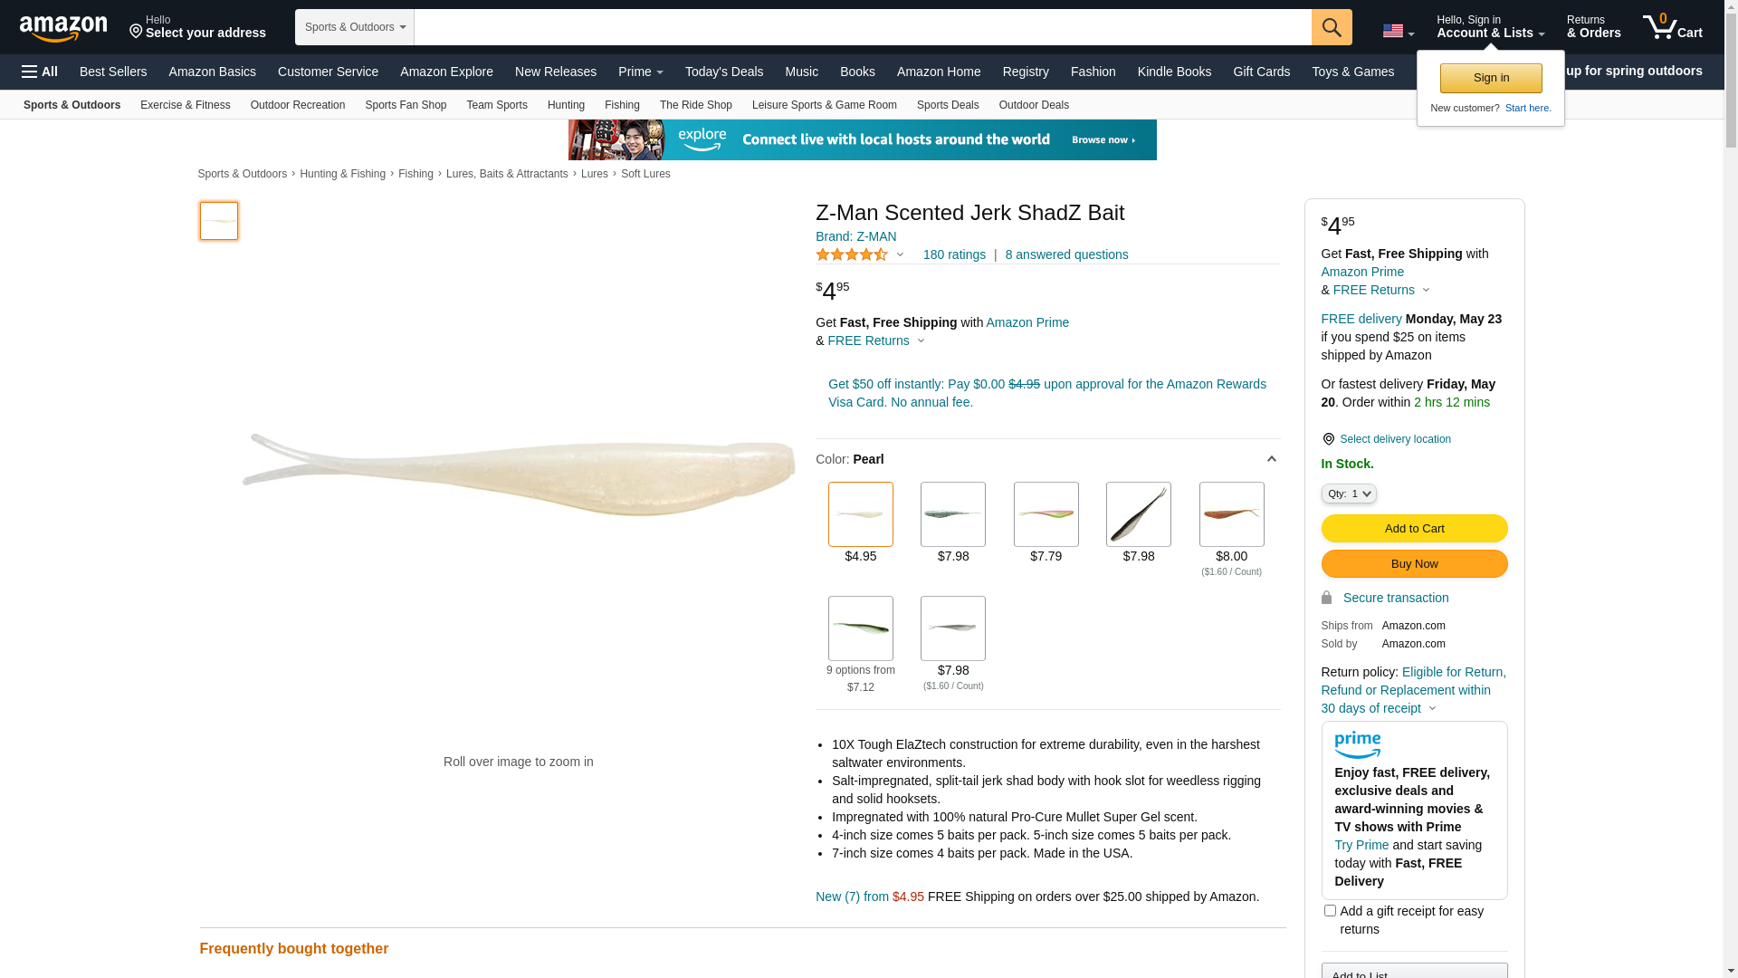Click the Add to Cart button
1738x978 pixels.
click(x=1414, y=529)
